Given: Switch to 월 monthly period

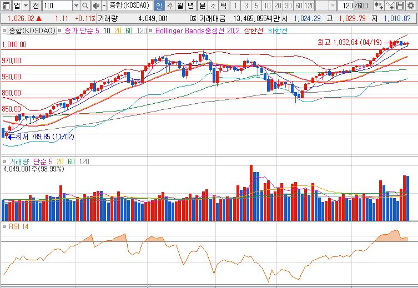Looking at the screenshot, I should (180, 6).
